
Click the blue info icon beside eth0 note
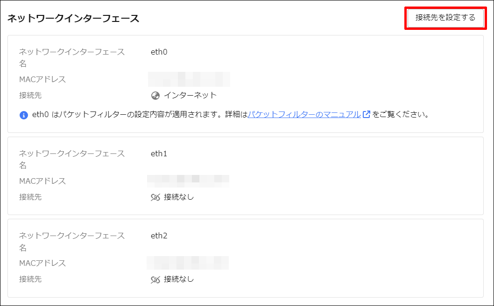point(24,115)
